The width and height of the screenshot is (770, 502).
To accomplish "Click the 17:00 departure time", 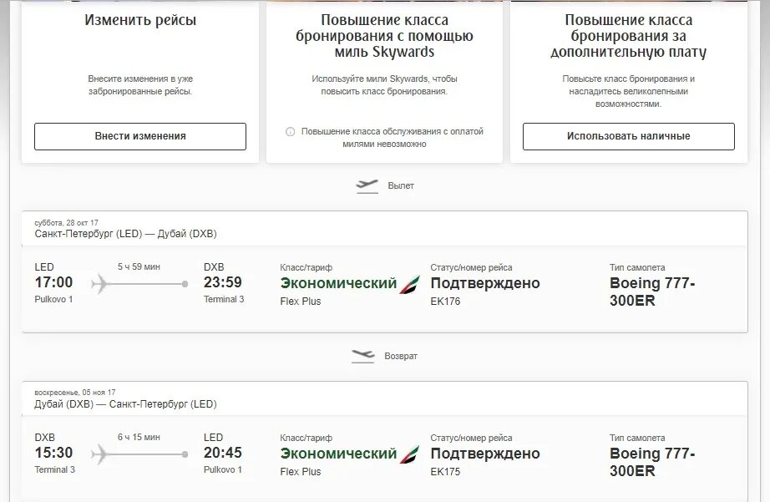I will click(x=53, y=282).
